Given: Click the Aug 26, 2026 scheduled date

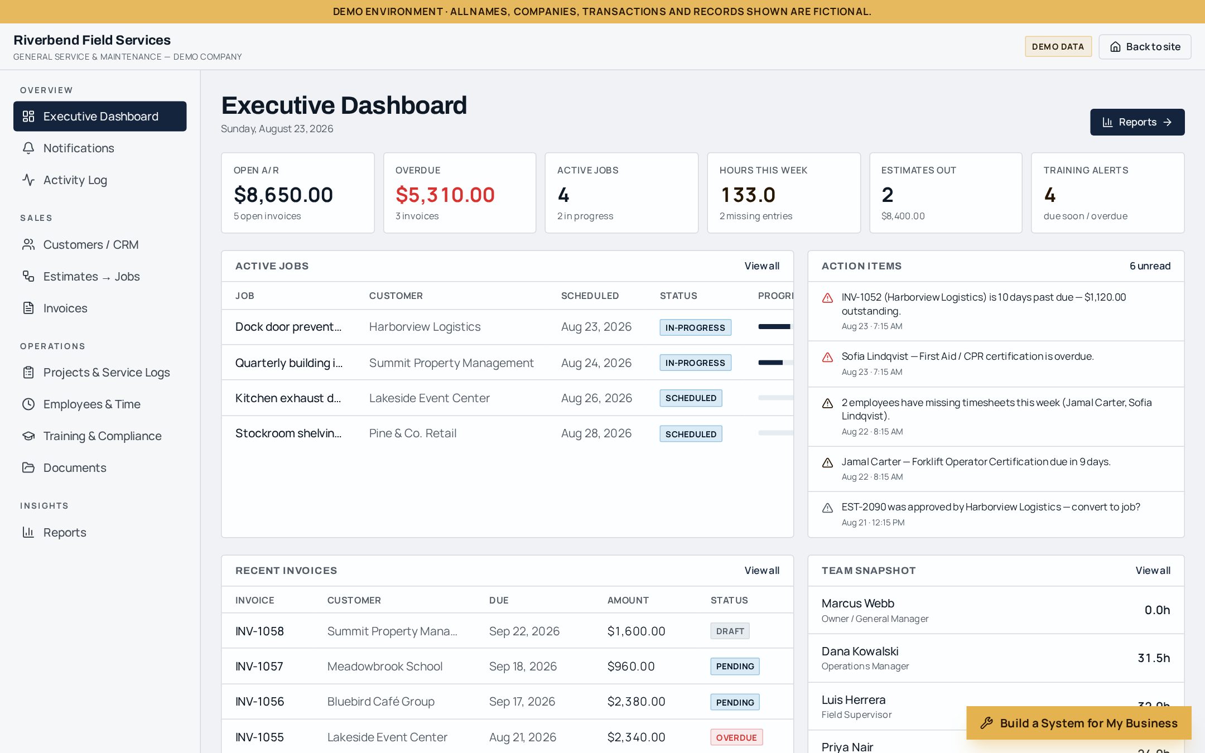Looking at the screenshot, I should click(596, 398).
